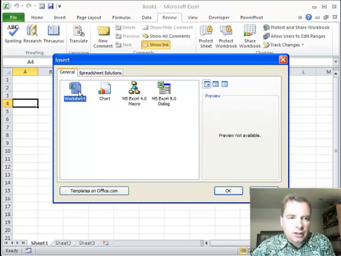Switch to the Insert ribbon tab

60,17
